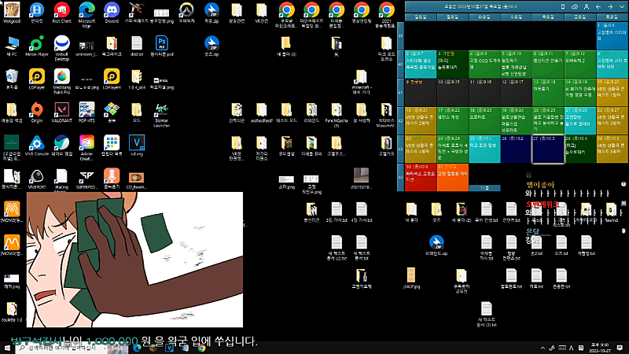Open the Windows Start menu
This screenshot has width=629, height=354.
click(6, 347)
